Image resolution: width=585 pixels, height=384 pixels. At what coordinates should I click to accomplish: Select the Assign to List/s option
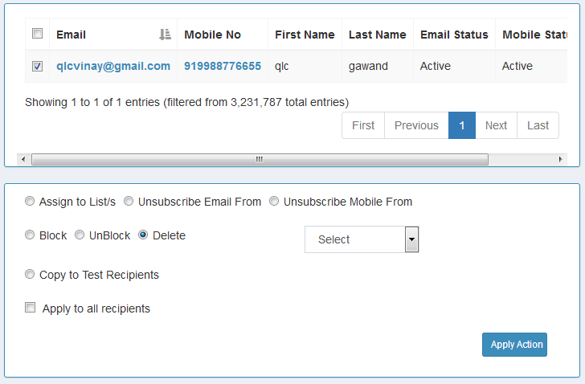point(30,202)
